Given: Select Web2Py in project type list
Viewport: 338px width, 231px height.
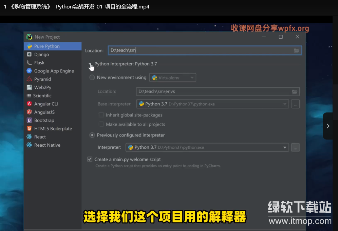Looking at the screenshot, I should [x=42, y=87].
